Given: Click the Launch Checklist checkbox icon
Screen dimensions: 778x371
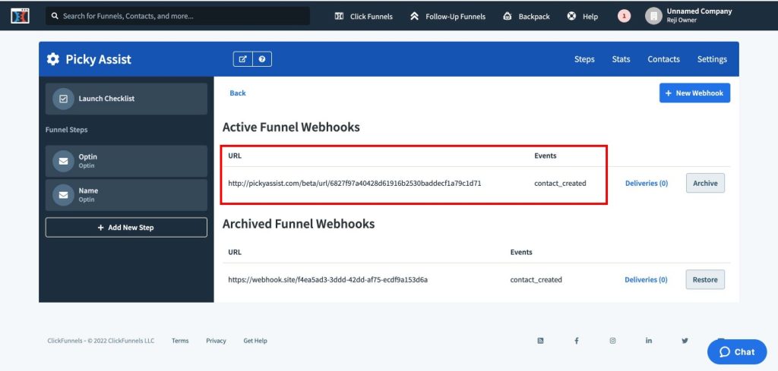Looking at the screenshot, I should pyautogui.click(x=63, y=99).
